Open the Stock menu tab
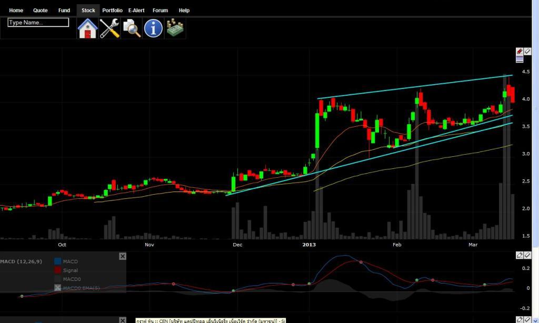Viewport: 539px width, 323px height. pyautogui.click(x=88, y=11)
